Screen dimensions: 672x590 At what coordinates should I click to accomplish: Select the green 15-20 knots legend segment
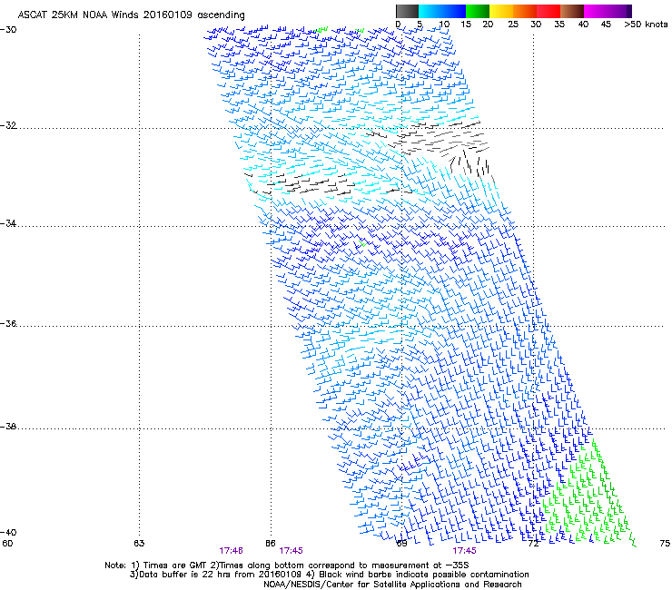click(477, 11)
